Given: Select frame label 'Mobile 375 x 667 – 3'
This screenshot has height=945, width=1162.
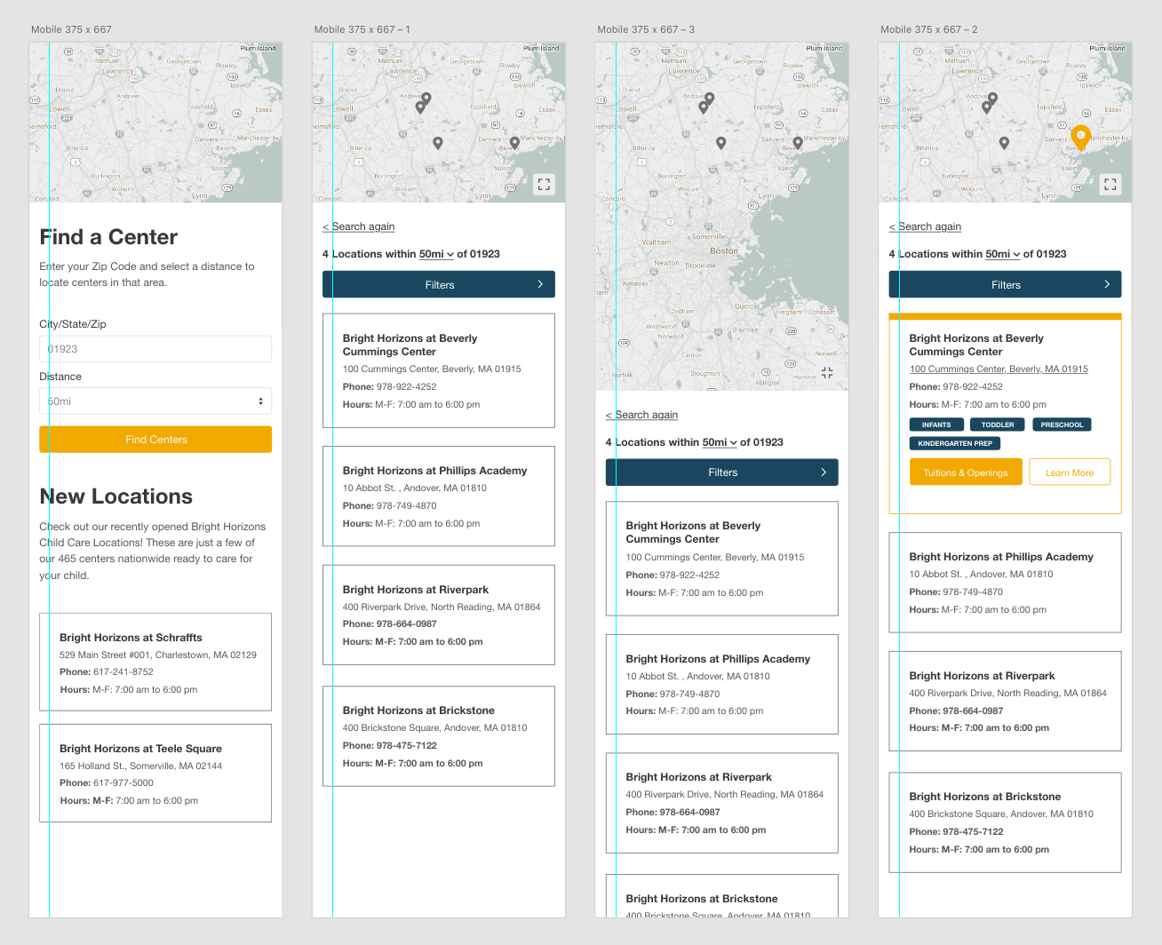Looking at the screenshot, I should point(646,29).
